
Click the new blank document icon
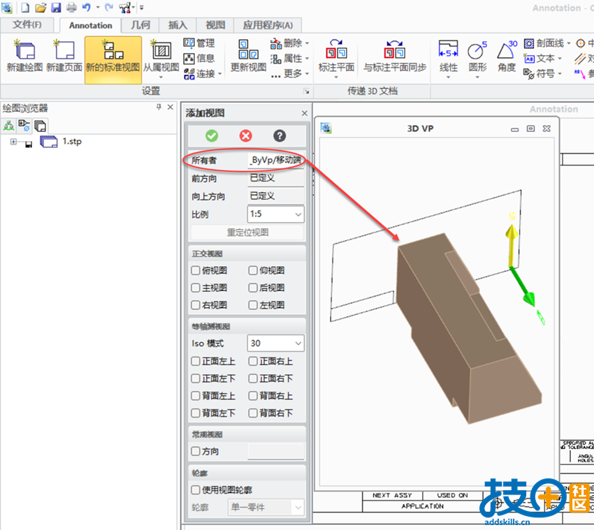coord(25,7)
